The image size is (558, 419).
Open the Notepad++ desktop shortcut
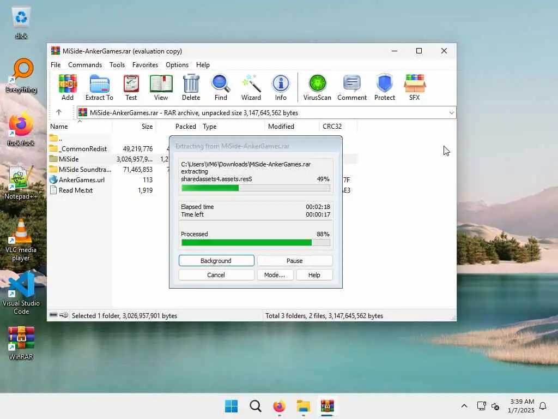21,183
